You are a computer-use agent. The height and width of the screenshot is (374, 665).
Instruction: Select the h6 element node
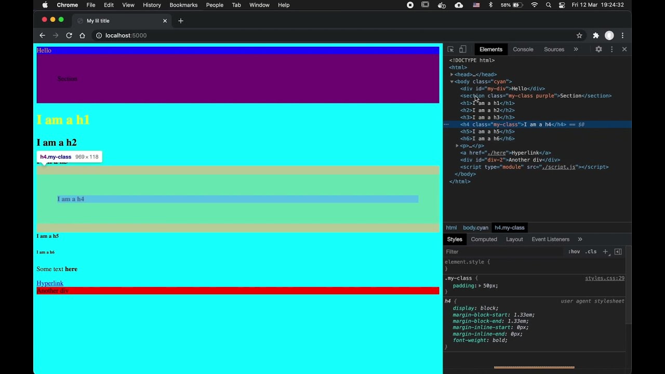click(x=487, y=139)
